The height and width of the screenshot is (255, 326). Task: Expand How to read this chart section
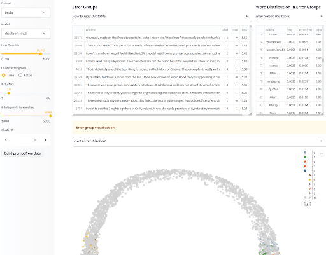click(199, 141)
